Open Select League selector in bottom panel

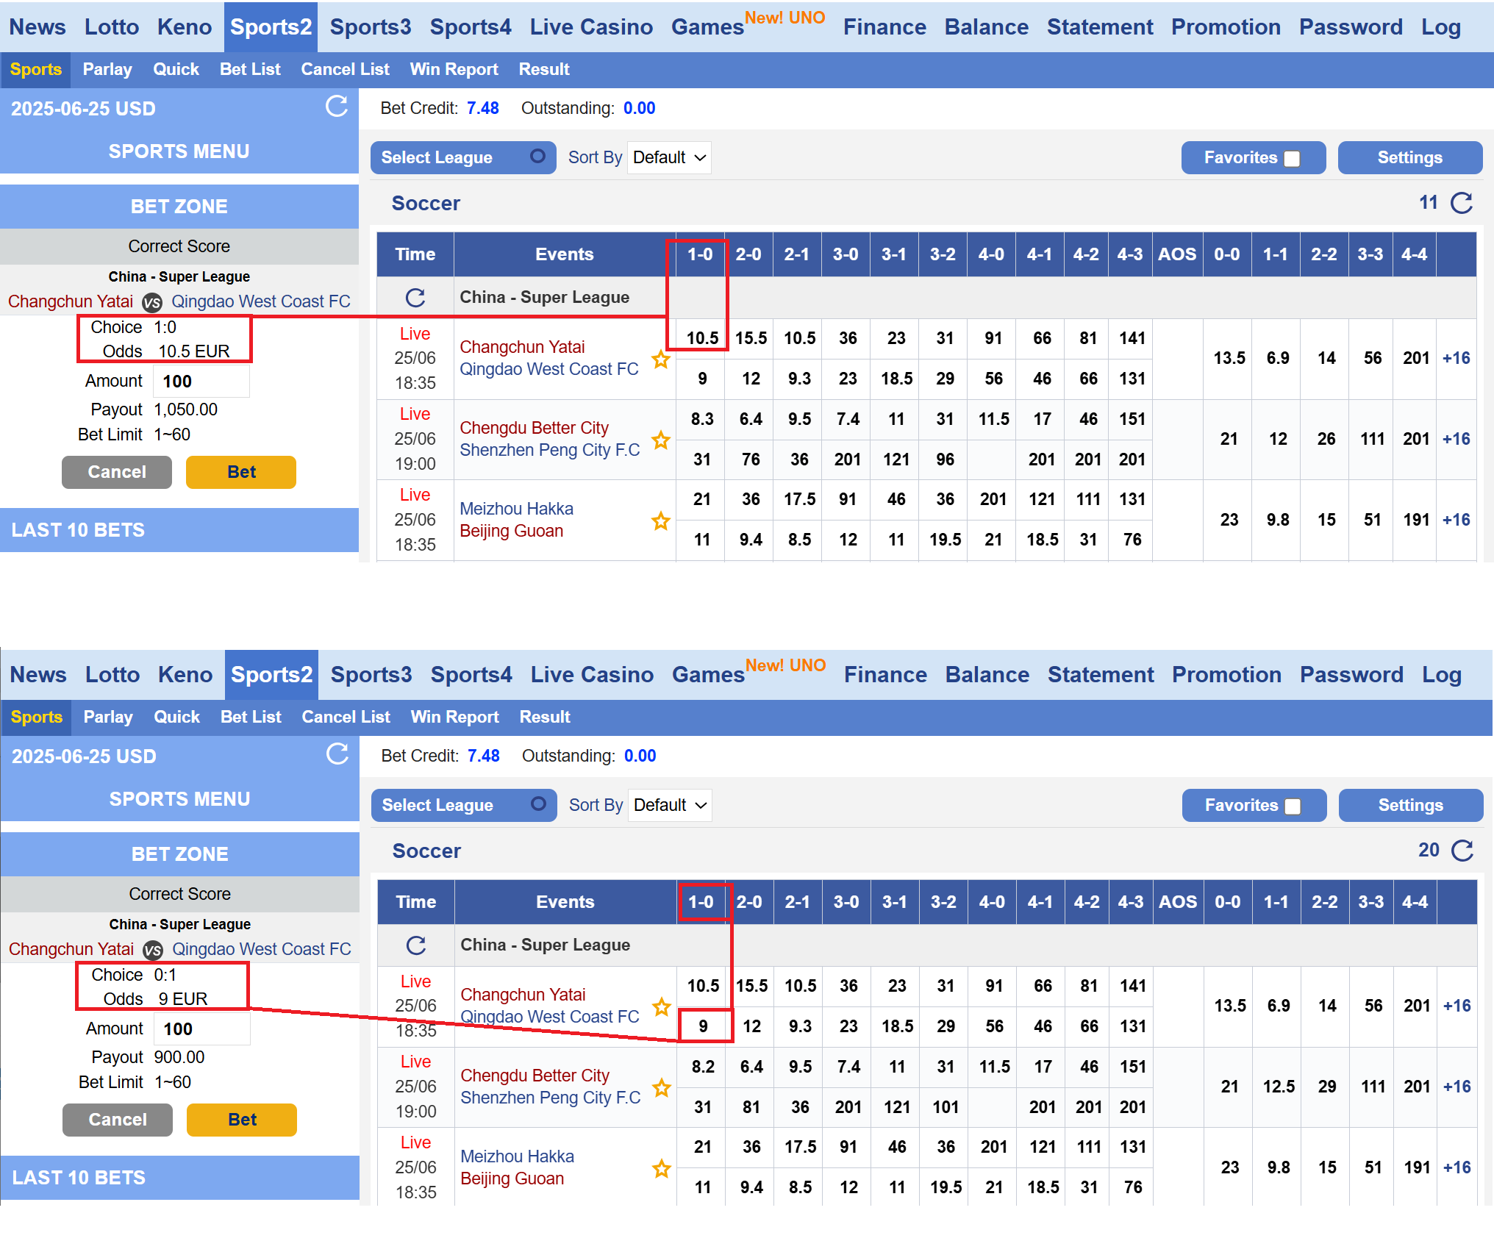[x=464, y=805]
